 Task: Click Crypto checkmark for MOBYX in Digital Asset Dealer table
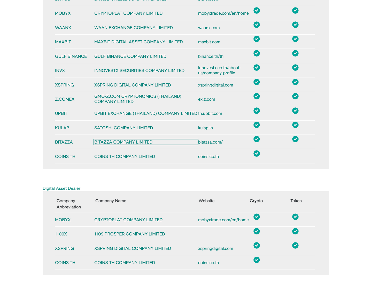coord(257,217)
